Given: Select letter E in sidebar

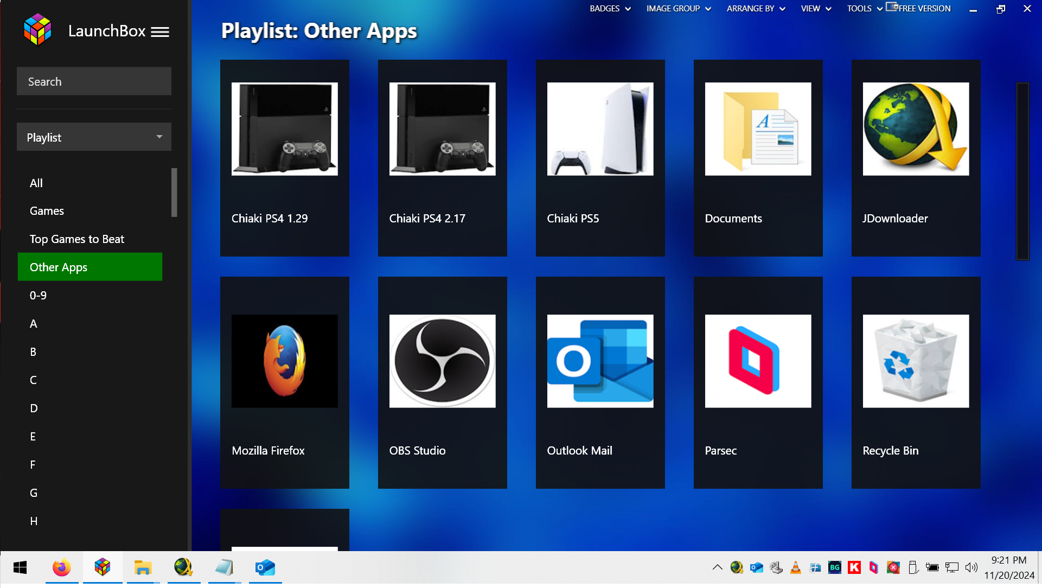Looking at the screenshot, I should coord(90,436).
